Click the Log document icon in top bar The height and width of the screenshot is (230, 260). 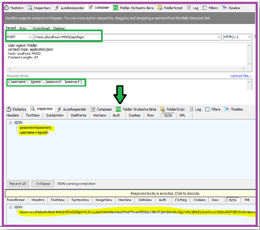(x=188, y=7)
